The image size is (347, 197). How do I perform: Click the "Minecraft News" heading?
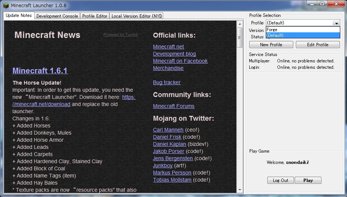47,35
